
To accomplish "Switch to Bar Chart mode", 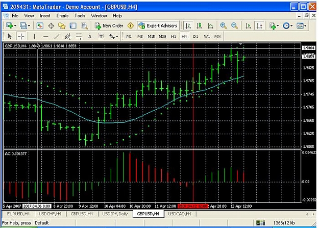I will pos(188,26).
